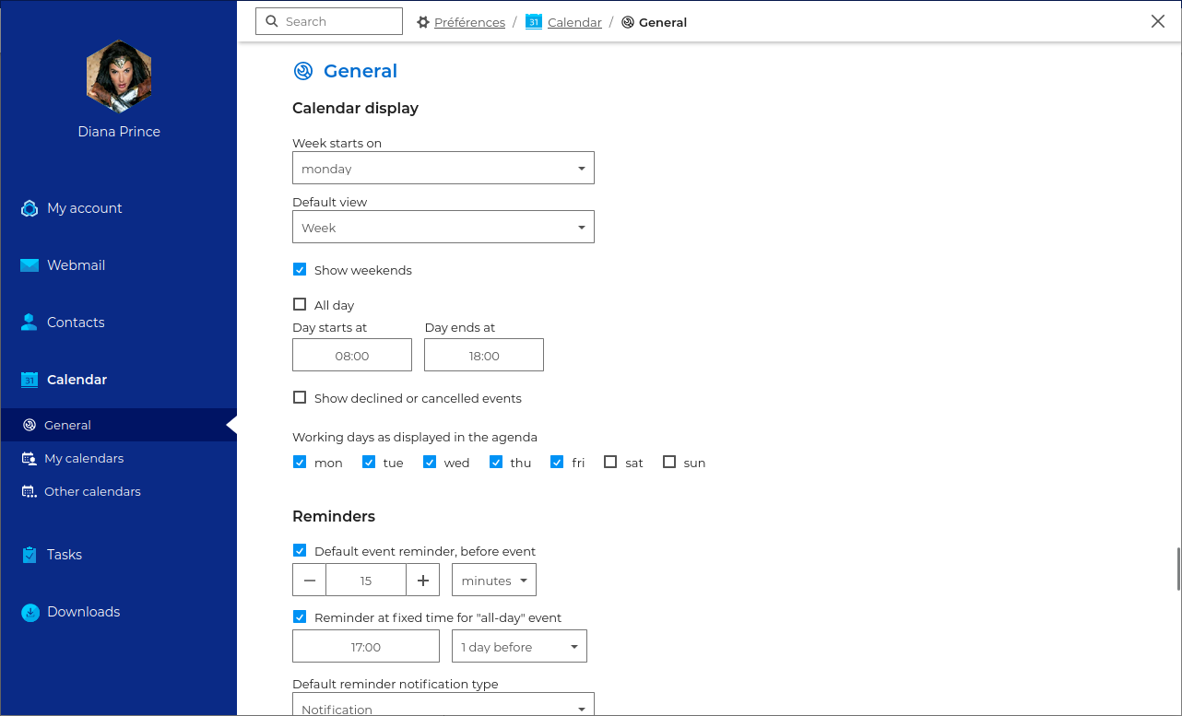Click the Day starts at time field
The width and height of the screenshot is (1182, 716).
coord(352,356)
